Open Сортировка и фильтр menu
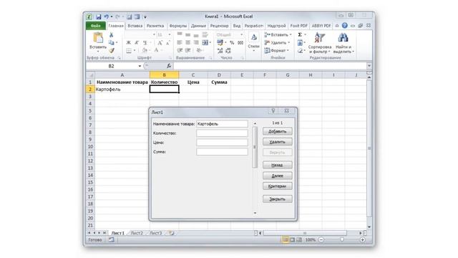Image resolution: width=458 pixels, height=258 pixels. coord(320,43)
